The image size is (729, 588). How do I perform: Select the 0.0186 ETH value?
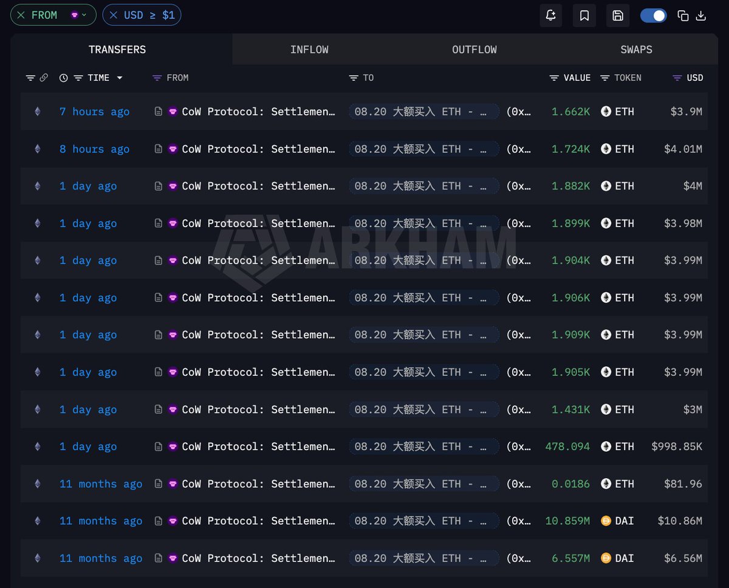pos(570,484)
